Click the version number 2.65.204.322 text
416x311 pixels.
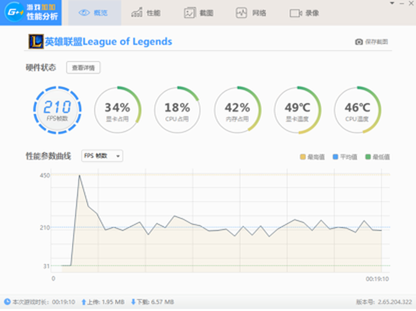point(384,302)
